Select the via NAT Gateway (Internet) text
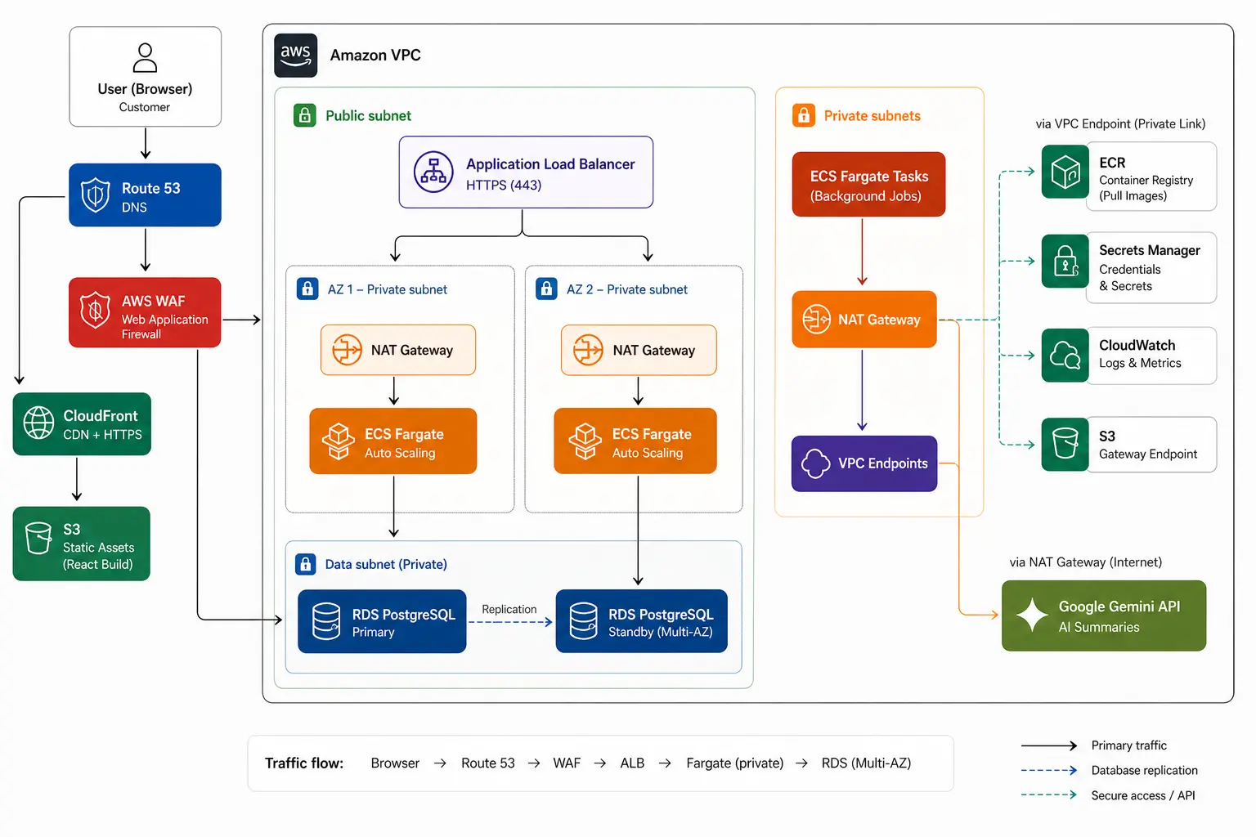The height and width of the screenshot is (837, 1256). pos(1086,562)
